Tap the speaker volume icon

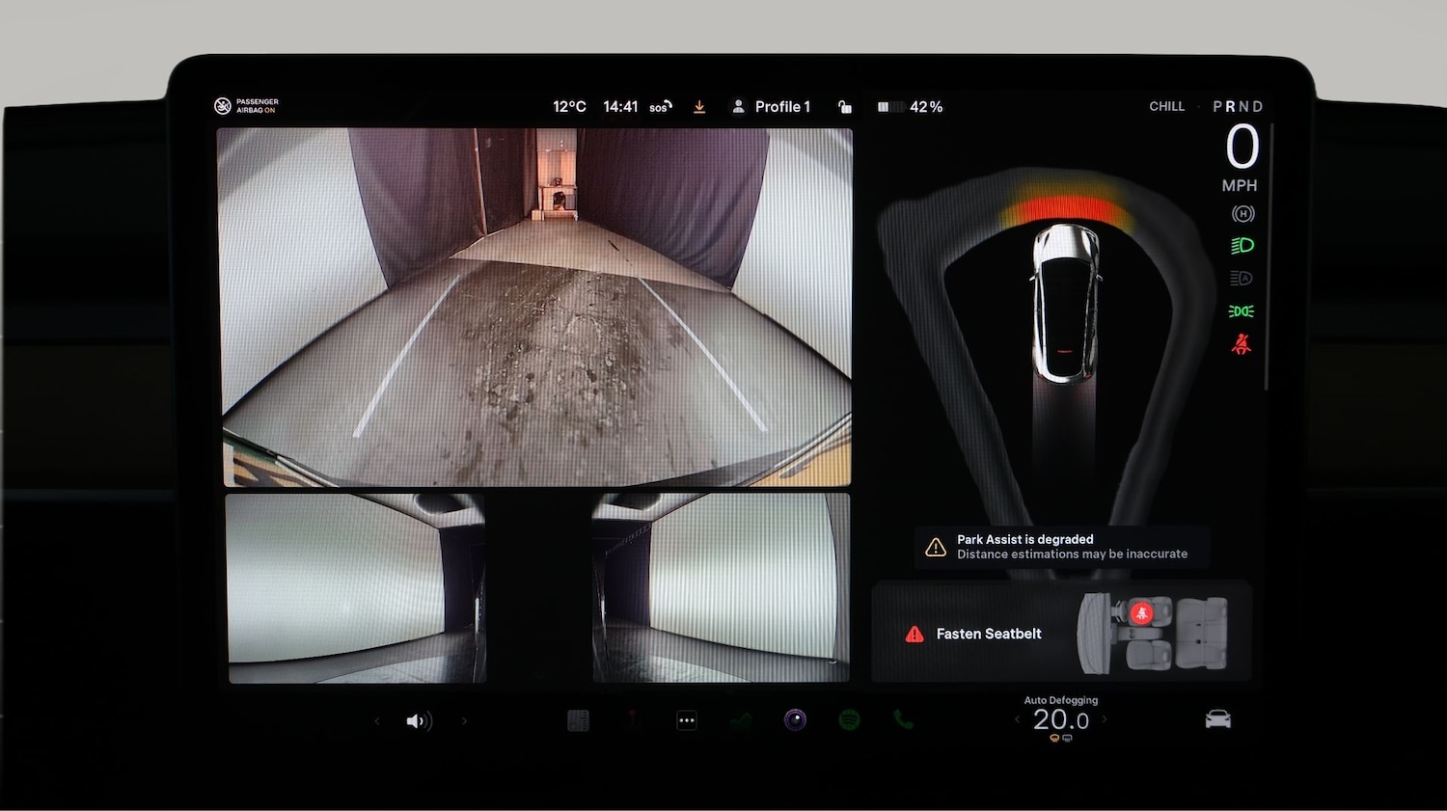pyautogui.click(x=419, y=721)
